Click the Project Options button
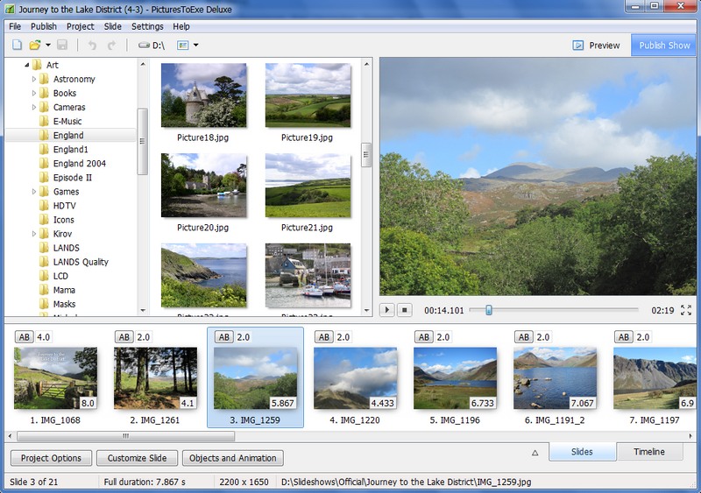The height and width of the screenshot is (493, 701). (x=51, y=458)
